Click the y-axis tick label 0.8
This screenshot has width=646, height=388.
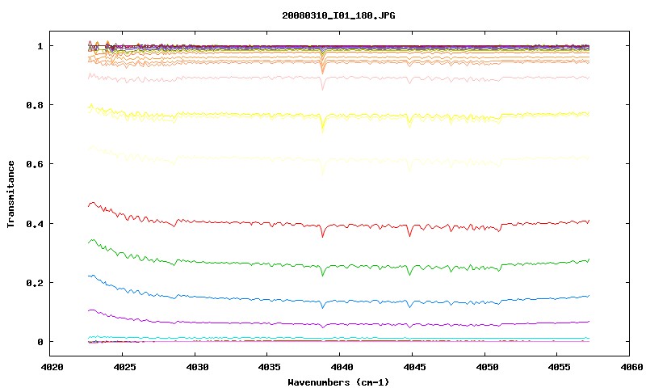(35, 105)
